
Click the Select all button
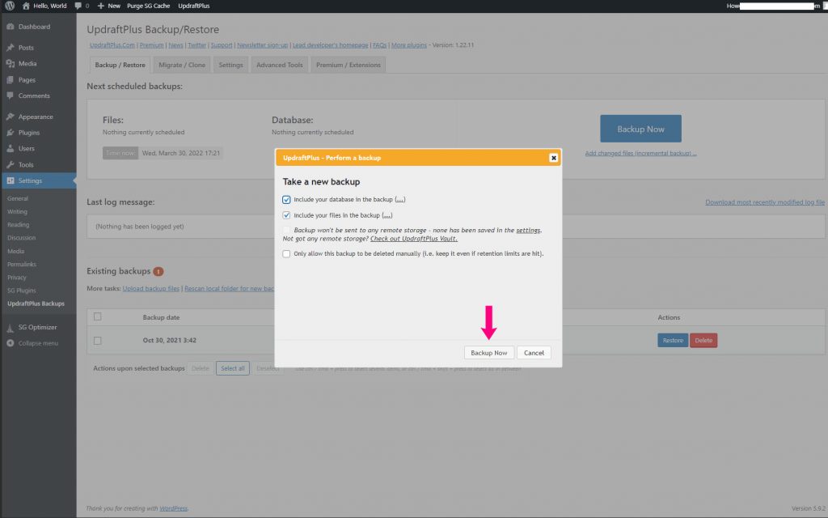[232, 368]
